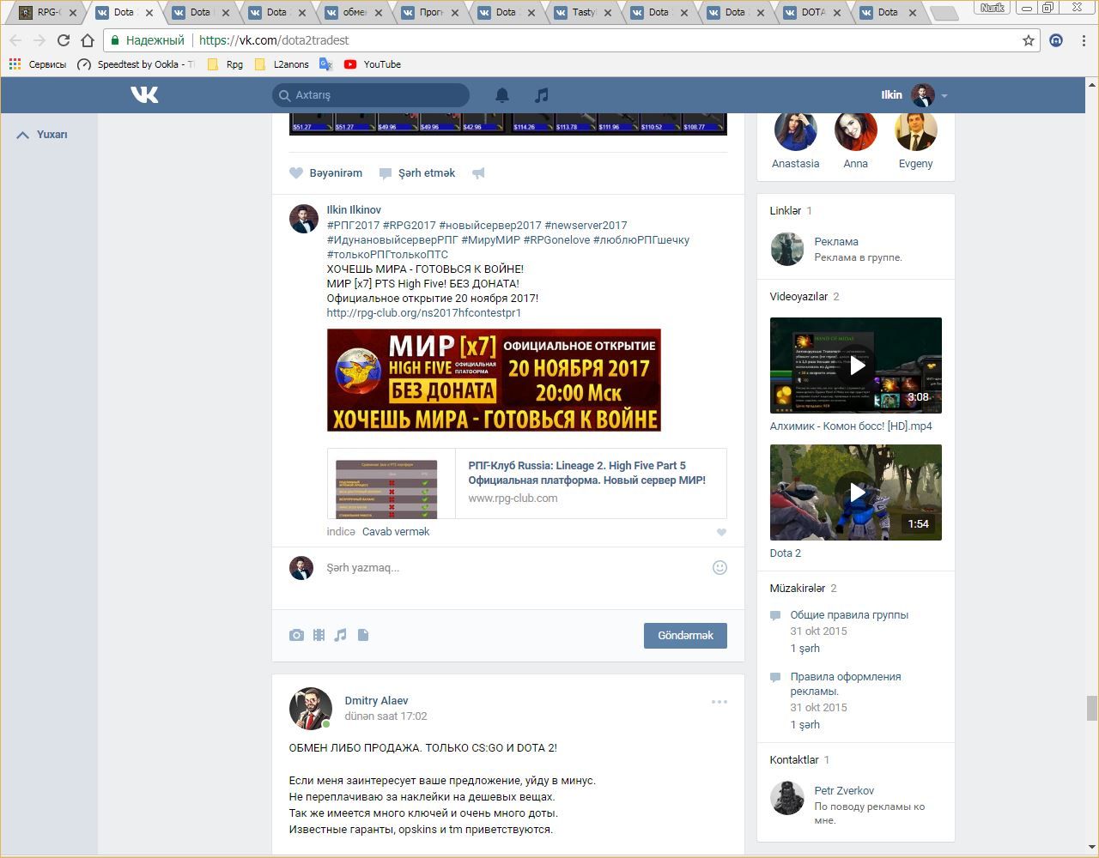This screenshot has height=858, width=1099.
Task: Open emoji smiley picker in comment
Action: (x=720, y=567)
